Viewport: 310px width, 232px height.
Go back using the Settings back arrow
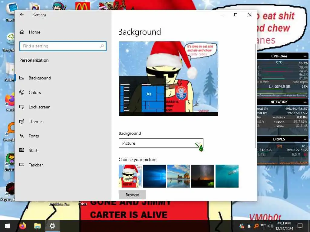[22, 15]
